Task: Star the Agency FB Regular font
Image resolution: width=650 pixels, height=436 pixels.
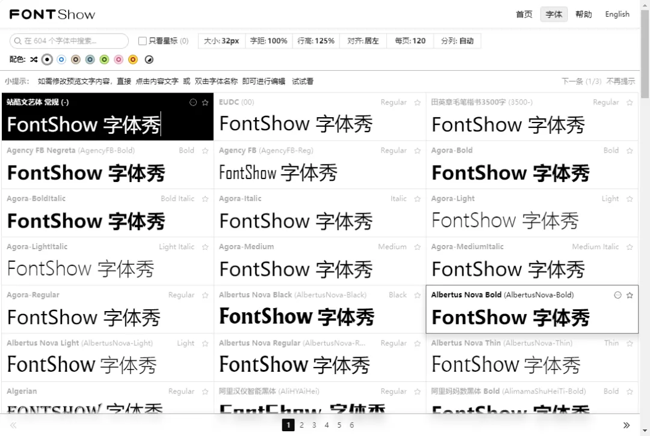Action: click(x=418, y=151)
